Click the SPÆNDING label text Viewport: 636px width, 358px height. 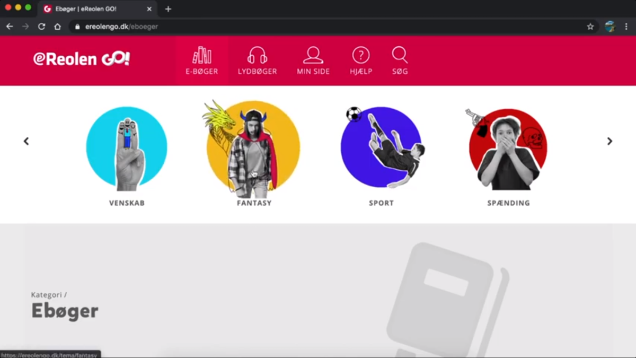point(509,203)
